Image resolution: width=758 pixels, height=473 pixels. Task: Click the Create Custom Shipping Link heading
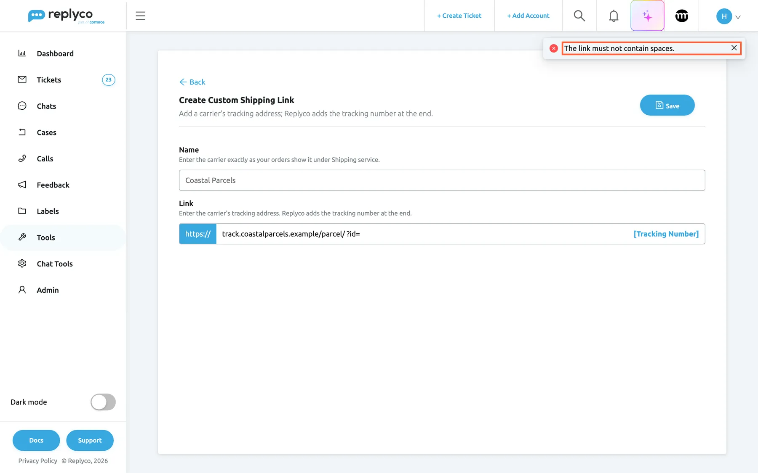coord(236,100)
